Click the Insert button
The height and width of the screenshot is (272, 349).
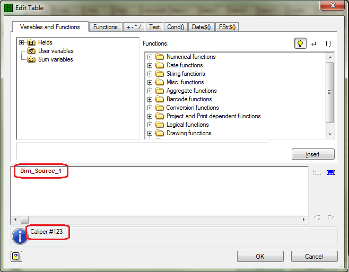(x=313, y=154)
